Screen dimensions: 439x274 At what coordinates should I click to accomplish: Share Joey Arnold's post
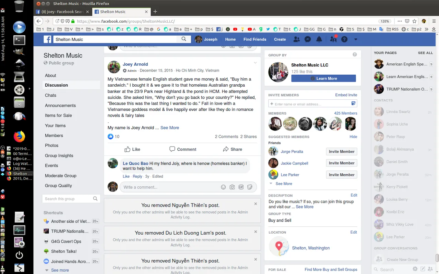click(x=233, y=149)
